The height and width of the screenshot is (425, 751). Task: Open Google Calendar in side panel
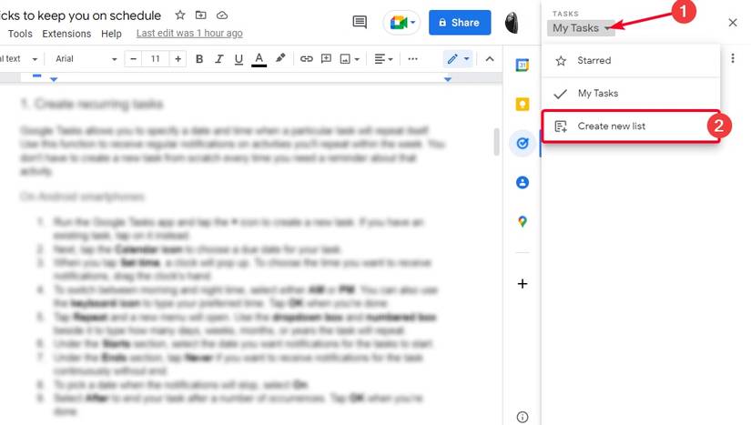[523, 65]
